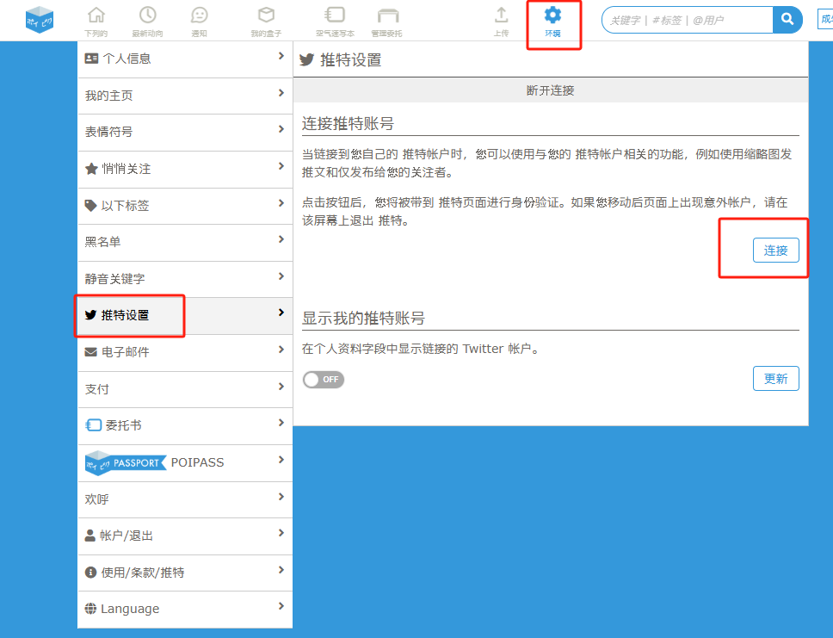Click the paragraph starting 点击按钮后
The height and width of the screenshot is (638, 833).
pos(545,212)
